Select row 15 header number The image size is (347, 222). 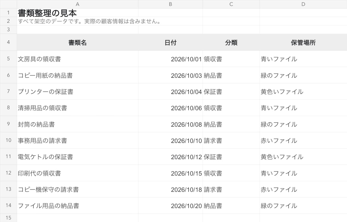8,218
